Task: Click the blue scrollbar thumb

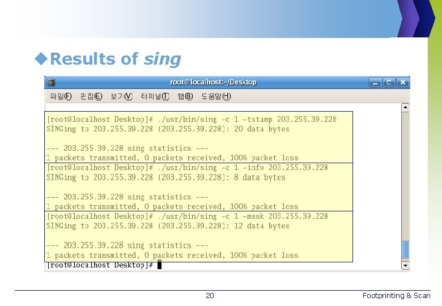Action: point(405,249)
